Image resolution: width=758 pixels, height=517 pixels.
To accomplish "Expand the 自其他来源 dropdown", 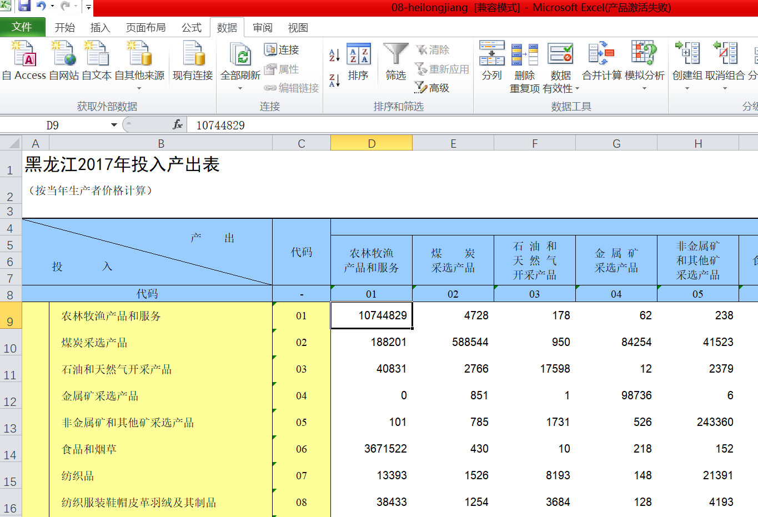I will 139,88.
